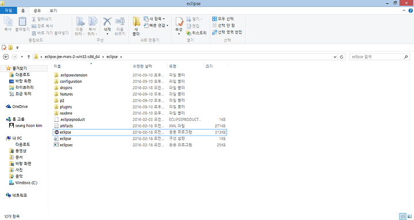414x220 pixels.
Task: Switch to details view in the status bar
Action: click(x=403, y=217)
